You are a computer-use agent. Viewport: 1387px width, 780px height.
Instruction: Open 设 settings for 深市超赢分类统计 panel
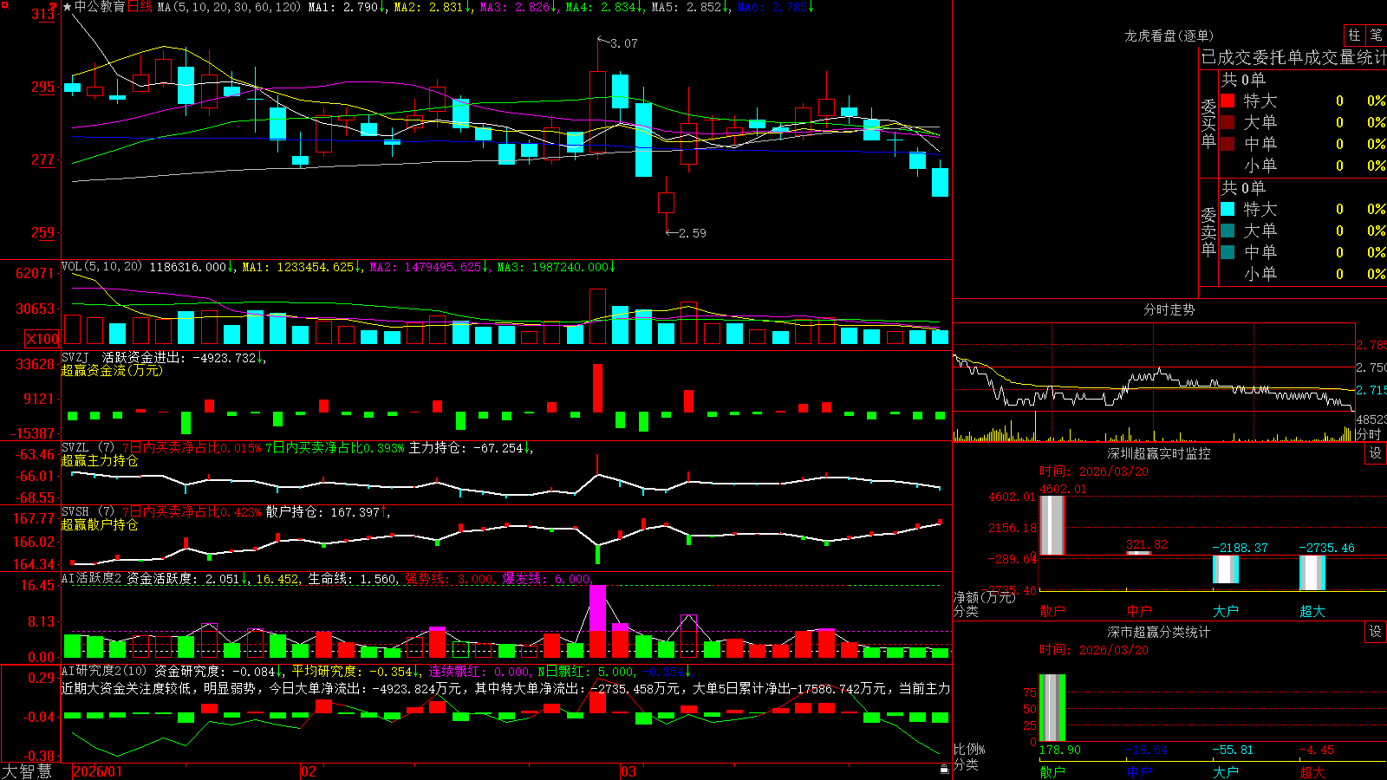point(1376,632)
